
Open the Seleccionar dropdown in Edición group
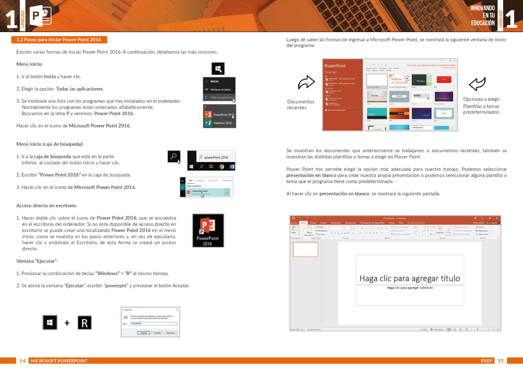point(483,234)
